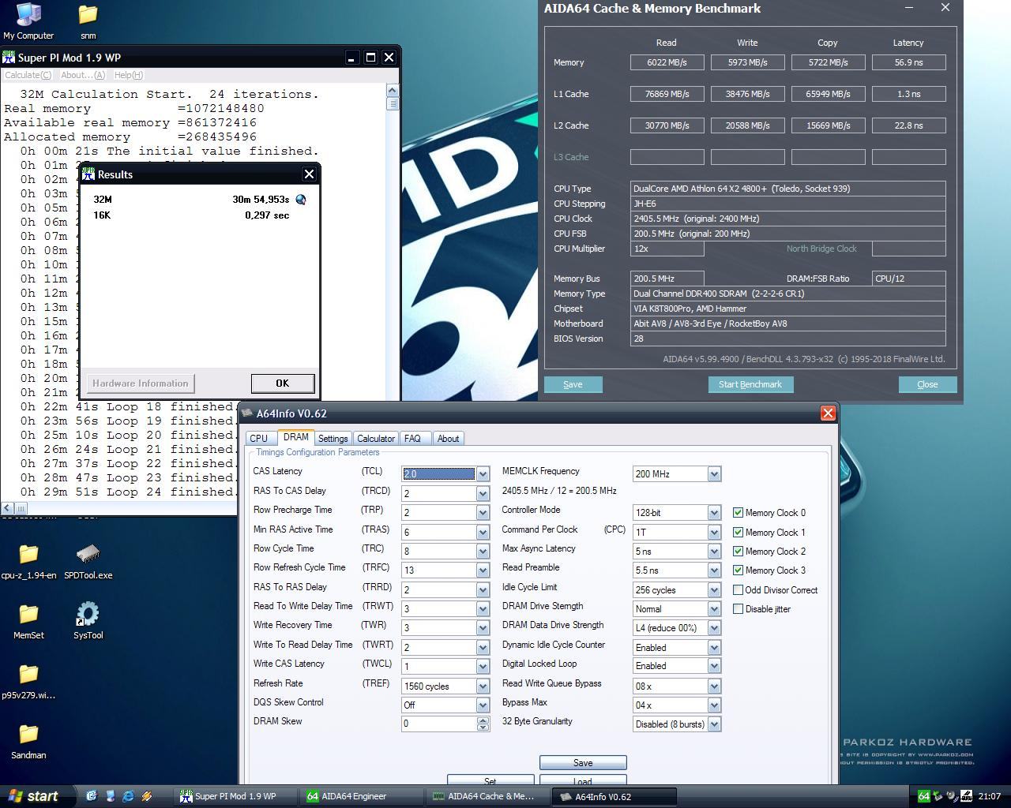Open the RAS To CAS Delay dropdown
The width and height of the screenshot is (1011, 808).
(x=483, y=493)
